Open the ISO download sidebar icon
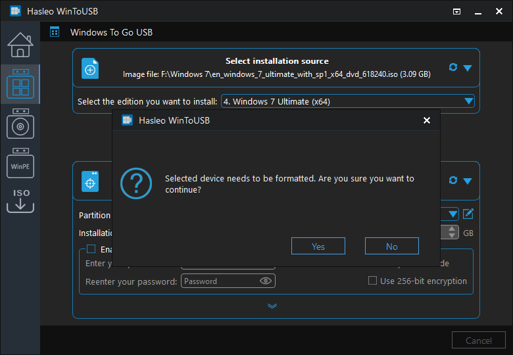This screenshot has height=355, width=513. point(20,201)
